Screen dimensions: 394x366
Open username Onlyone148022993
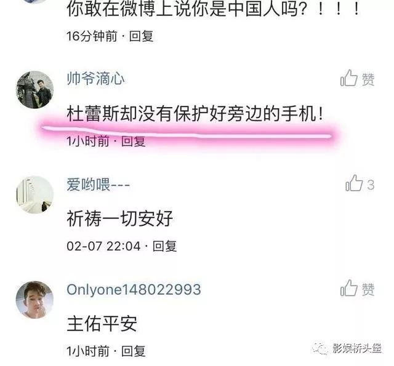[134, 290]
